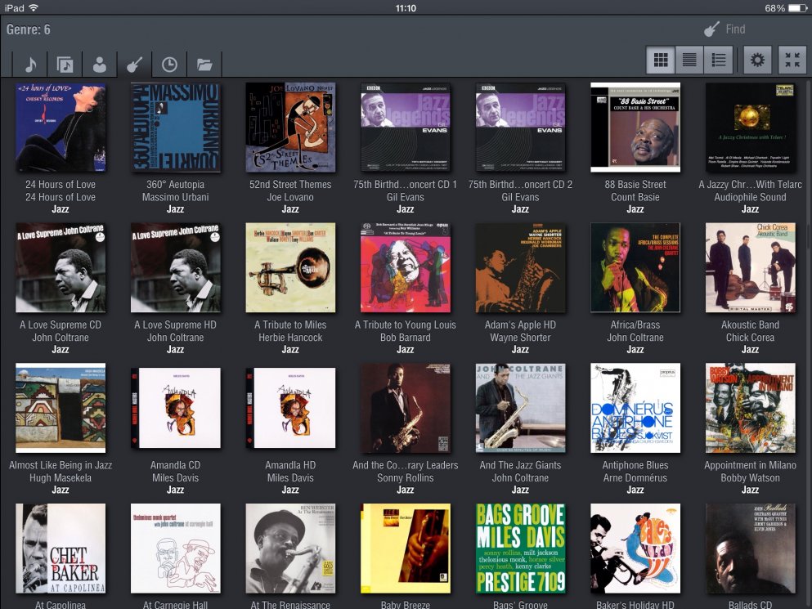This screenshot has height=609, width=812.
Task: Open A Love Supreme CD cover
Action: tap(61, 268)
